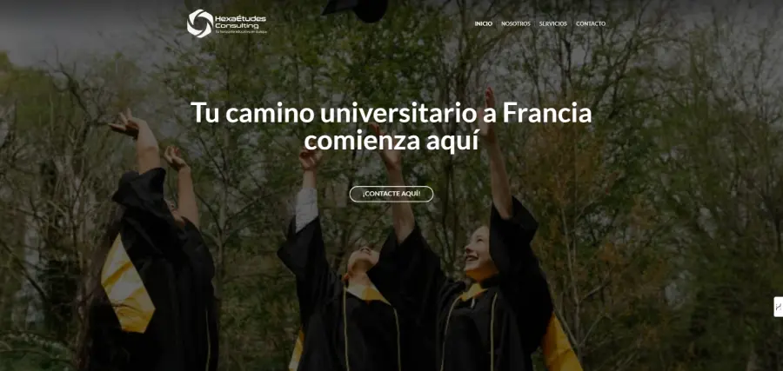Viewport: 783px width, 371px height.
Task: Click the HexaÉtudes hexagonal swirl logo icon
Action: point(200,23)
